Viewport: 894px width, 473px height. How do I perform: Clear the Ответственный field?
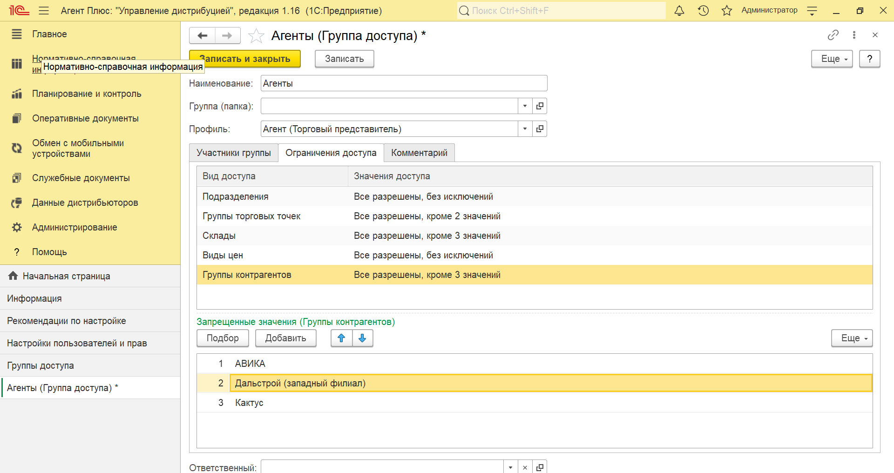pos(525,467)
